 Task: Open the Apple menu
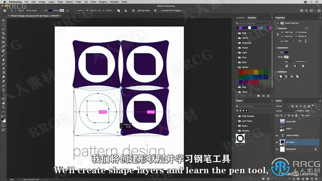point(5,2)
